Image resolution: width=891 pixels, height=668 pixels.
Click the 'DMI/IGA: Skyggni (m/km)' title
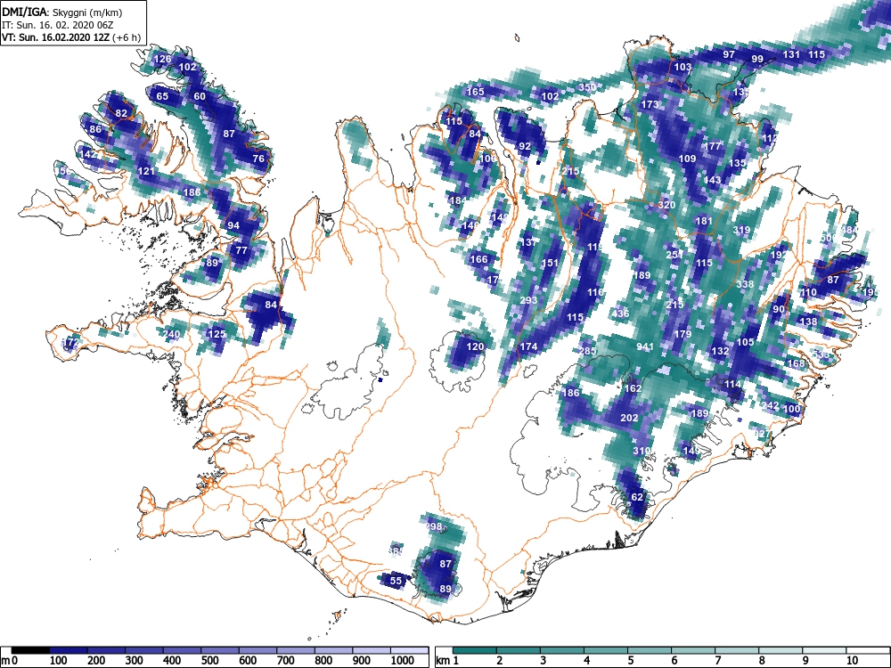(x=62, y=12)
